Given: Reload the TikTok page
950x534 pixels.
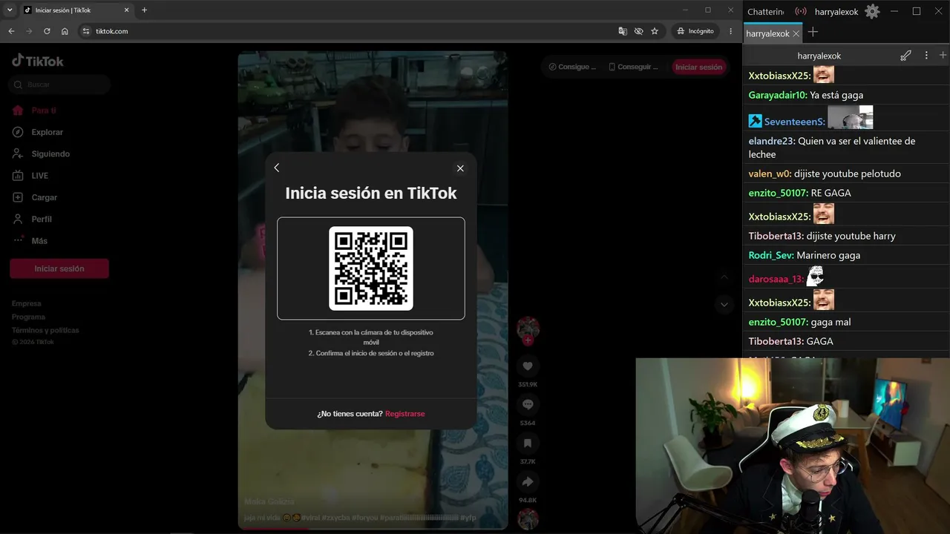Looking at the screenshot, I should pos(47,31).
